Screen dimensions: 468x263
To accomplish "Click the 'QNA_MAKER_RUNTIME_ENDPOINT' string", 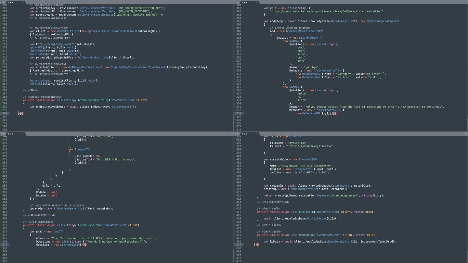I will tap(137, 14).
